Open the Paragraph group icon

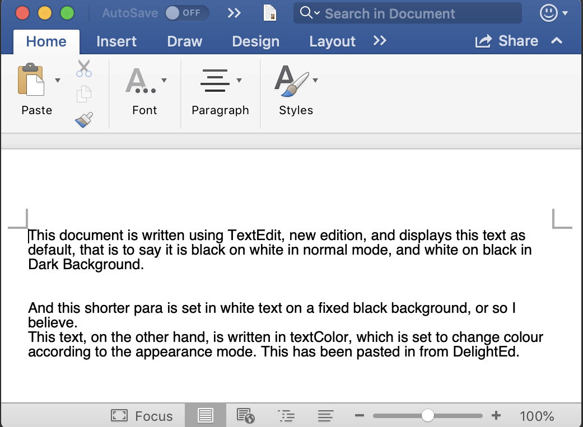click(215, 81)
